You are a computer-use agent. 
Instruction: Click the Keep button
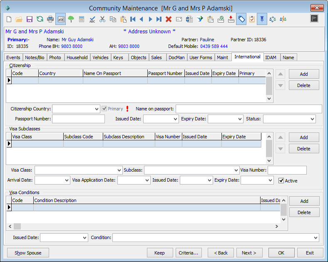tap(160, 253)
